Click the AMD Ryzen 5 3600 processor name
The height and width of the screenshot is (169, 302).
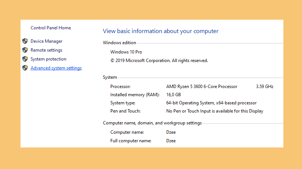click(x=202, y=87)
